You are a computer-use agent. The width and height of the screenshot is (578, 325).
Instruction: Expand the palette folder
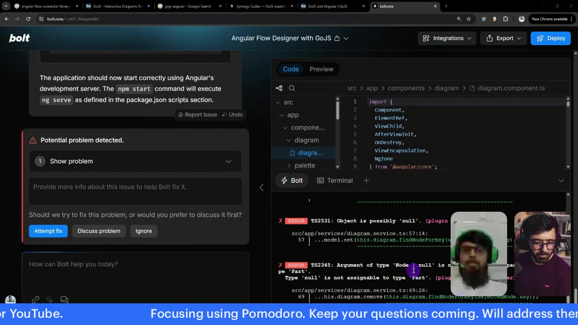click(x=304, y=166)
